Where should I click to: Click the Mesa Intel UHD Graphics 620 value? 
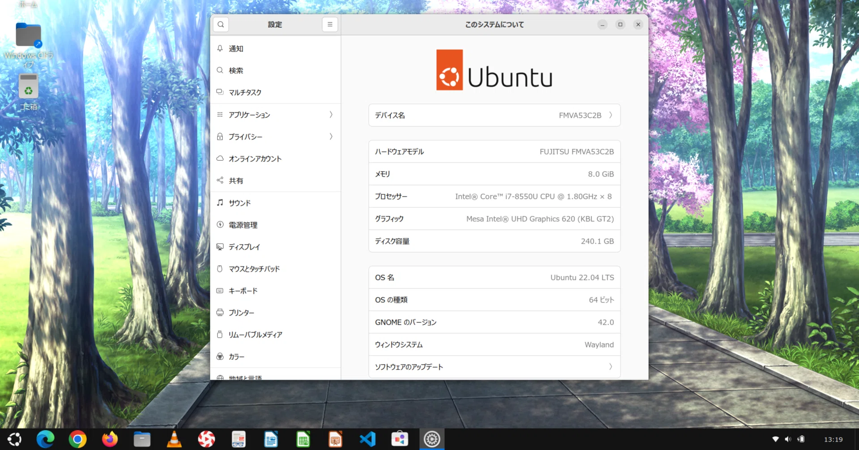(x=540, y=219)
